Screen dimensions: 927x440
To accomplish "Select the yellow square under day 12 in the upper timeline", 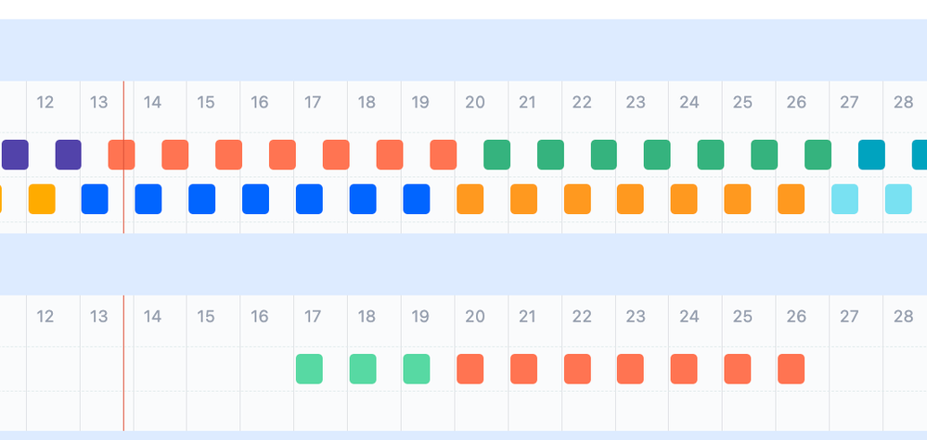I will 42,199.
